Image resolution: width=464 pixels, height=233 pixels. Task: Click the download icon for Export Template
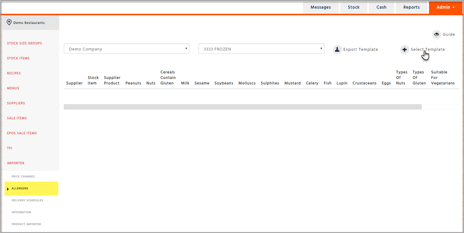click(x=337, y=50)
